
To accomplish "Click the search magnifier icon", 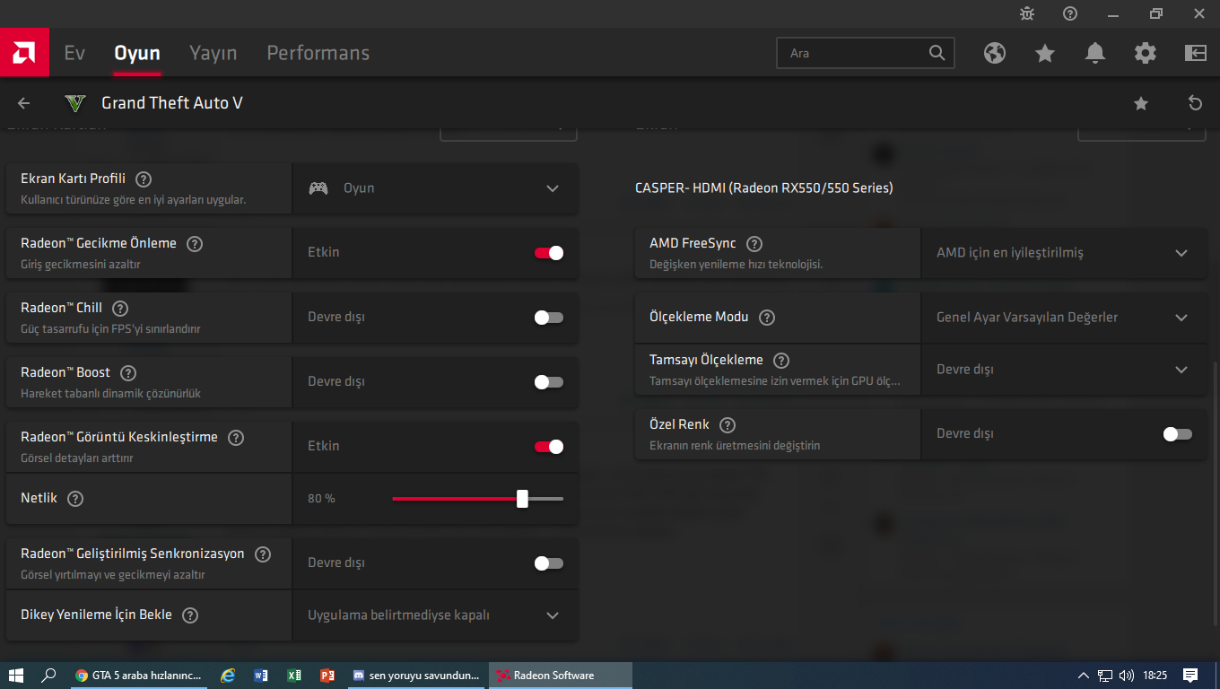I will 937,53.
